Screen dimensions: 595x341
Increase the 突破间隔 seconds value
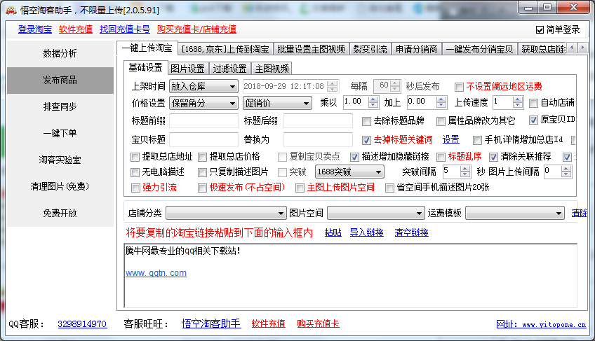coord(465,169)
